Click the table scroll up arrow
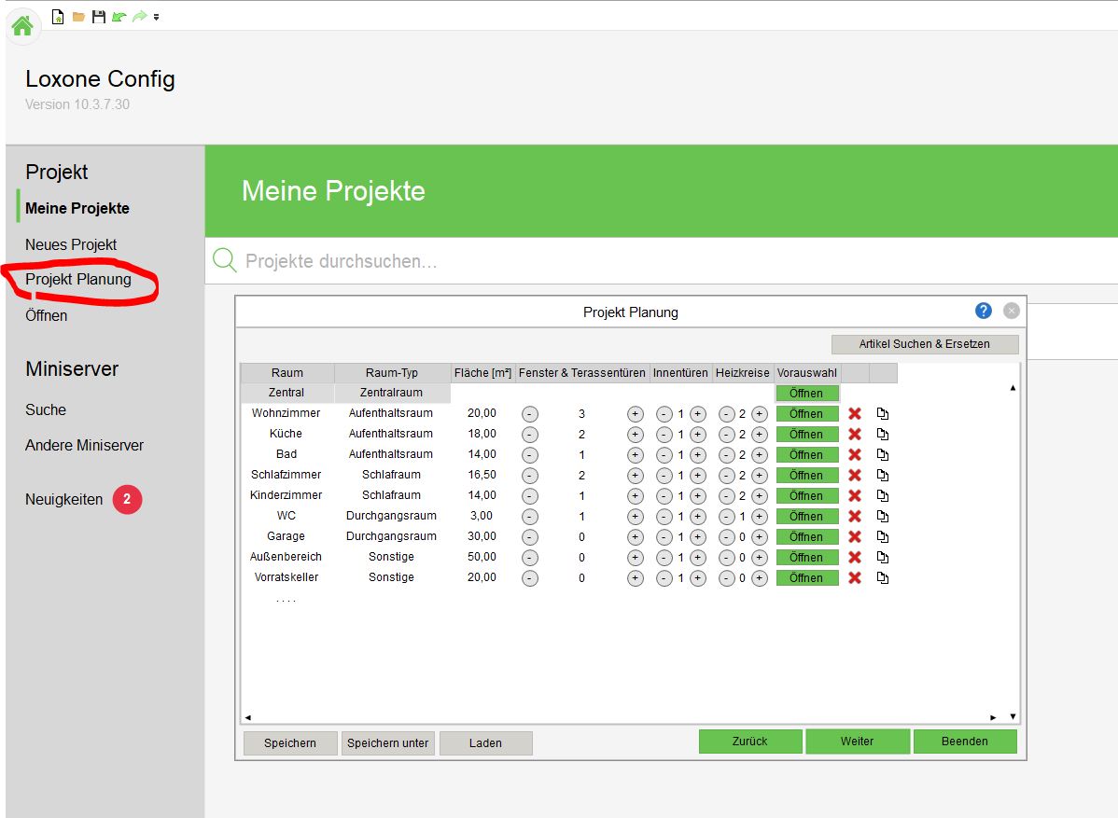The width and height of the screenshot is (1118, 818). (1013, 388)
